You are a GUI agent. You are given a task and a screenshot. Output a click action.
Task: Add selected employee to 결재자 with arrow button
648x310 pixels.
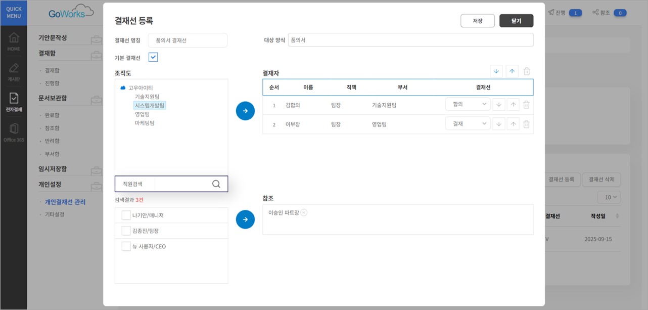click(x=245, y=111)
